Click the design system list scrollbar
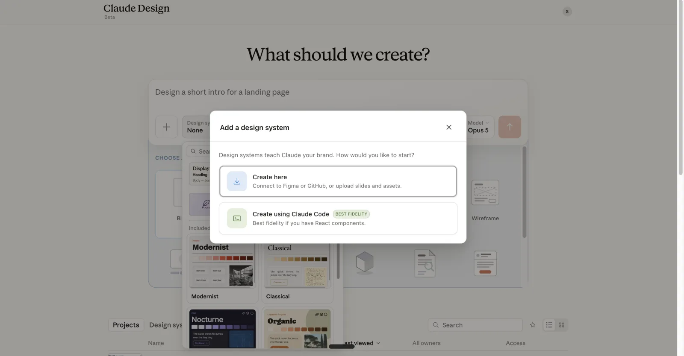Image resolution: width=684 pixels, height=356 pixels. click(338, 261)
